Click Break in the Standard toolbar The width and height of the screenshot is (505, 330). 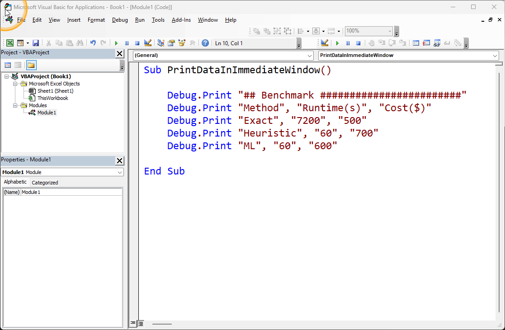127,43
